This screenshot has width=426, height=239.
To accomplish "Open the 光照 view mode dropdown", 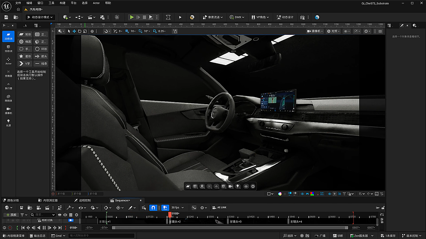I will 333,31.
